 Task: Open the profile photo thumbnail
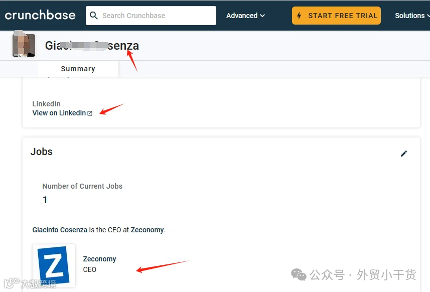click(24, 45)
